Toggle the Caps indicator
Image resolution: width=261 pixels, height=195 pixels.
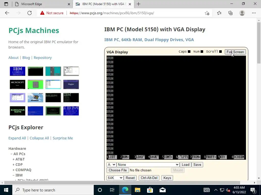(189, 52)
